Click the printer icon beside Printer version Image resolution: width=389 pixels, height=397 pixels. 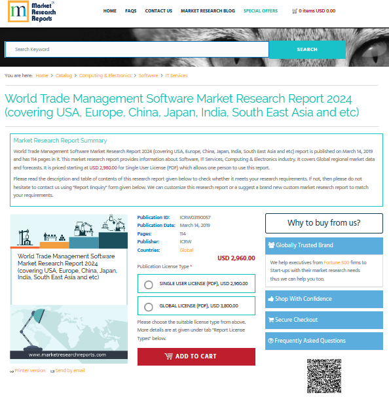click(12, 371)
